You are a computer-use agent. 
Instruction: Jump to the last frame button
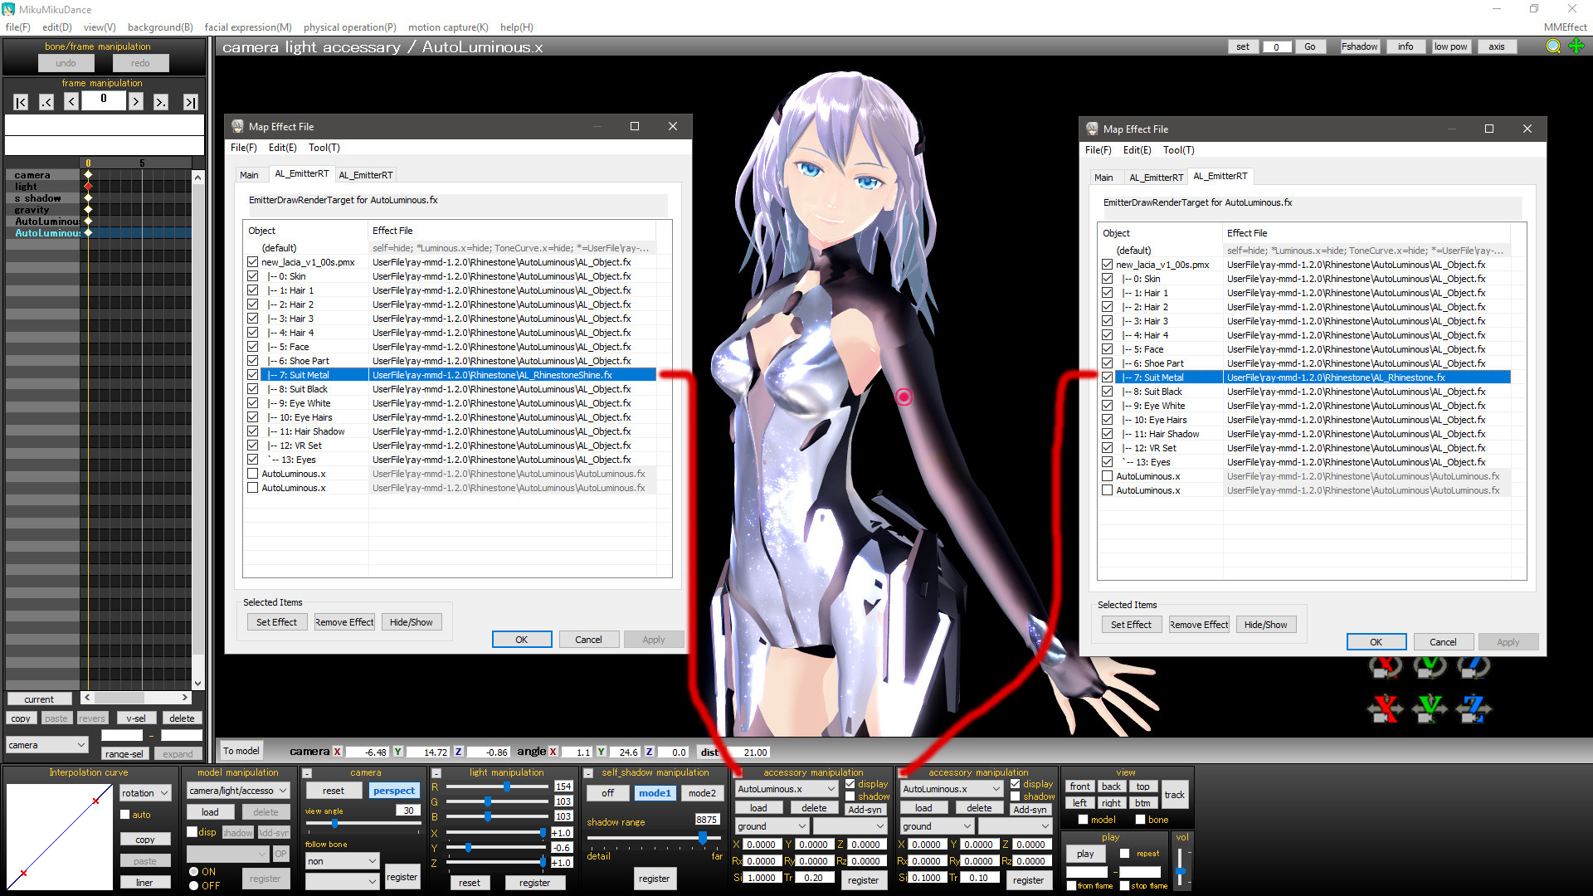(191, 102)
